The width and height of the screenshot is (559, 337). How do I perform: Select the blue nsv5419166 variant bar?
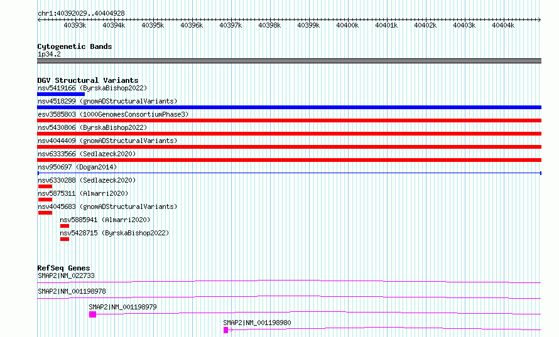pos(61,94)
